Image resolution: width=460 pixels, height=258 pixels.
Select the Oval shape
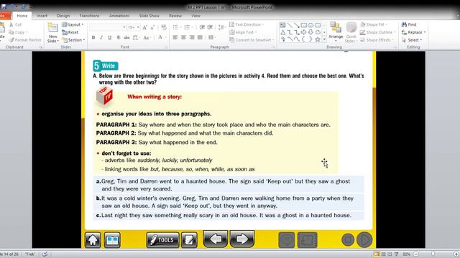tap(310, 25)
